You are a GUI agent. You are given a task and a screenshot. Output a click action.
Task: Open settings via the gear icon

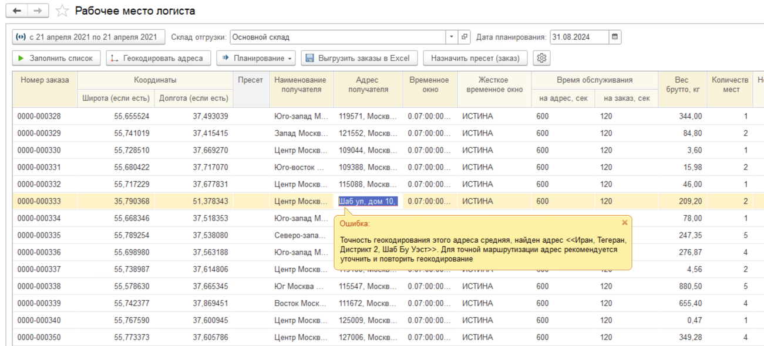[x=541, y=58]
